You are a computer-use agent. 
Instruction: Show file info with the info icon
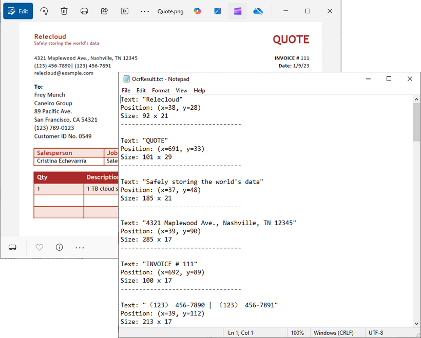click(60, 247)
